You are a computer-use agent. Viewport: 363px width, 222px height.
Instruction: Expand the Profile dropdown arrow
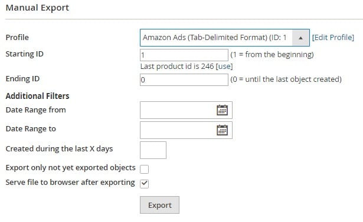tap(300, 38)
